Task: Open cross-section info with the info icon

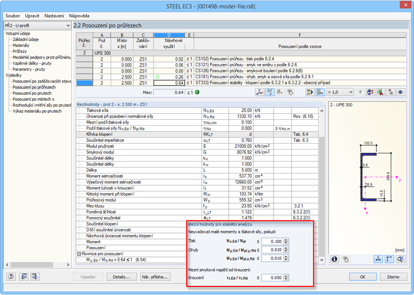Action: [x=334, y=259]
